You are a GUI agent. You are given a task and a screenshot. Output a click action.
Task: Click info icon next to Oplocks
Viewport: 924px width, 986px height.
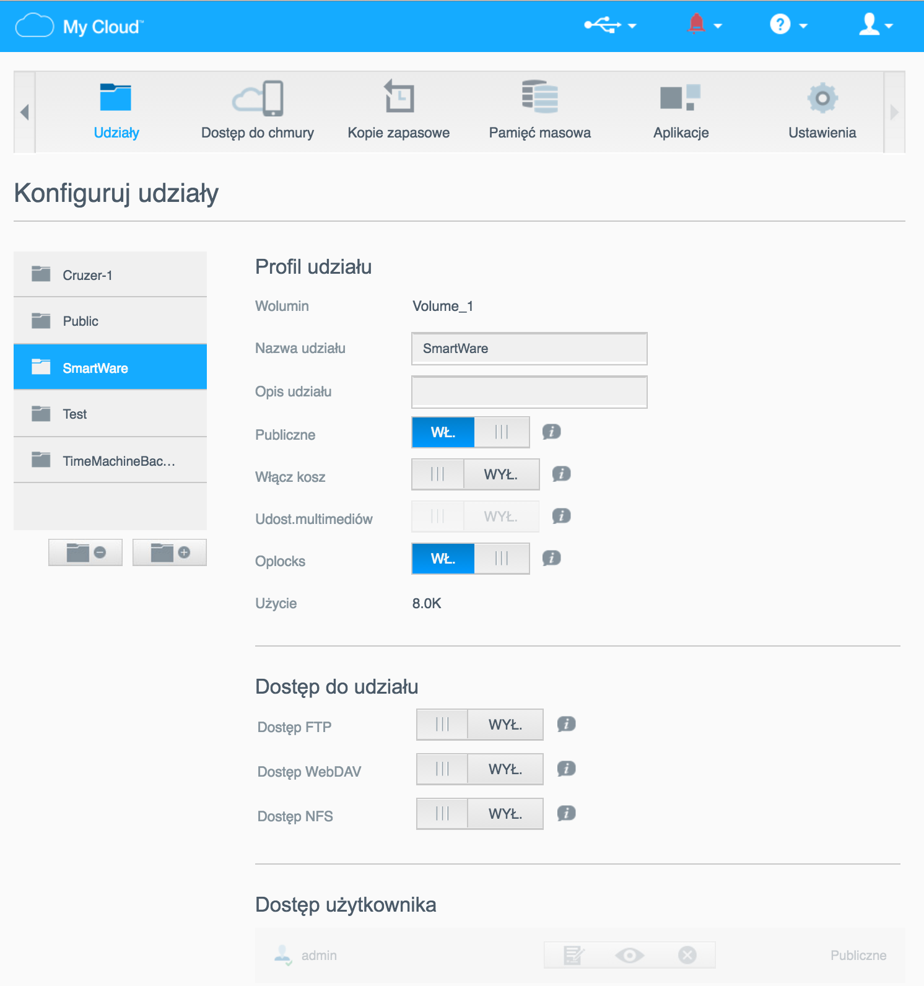(x=552, y=558)
